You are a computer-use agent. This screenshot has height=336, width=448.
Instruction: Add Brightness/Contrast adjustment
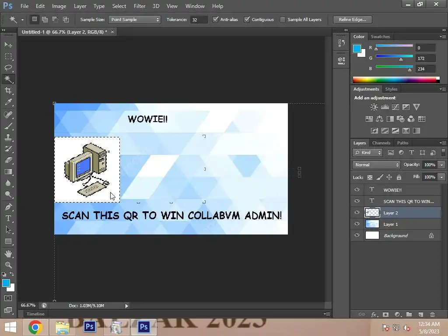[374, 107]
